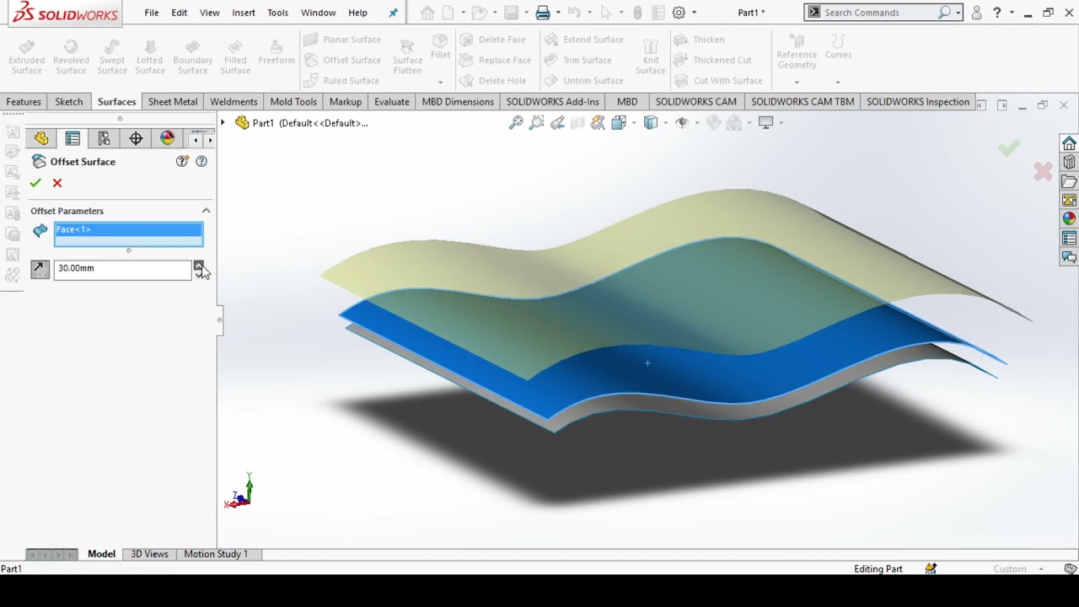Click the Previous View icon

557,123
